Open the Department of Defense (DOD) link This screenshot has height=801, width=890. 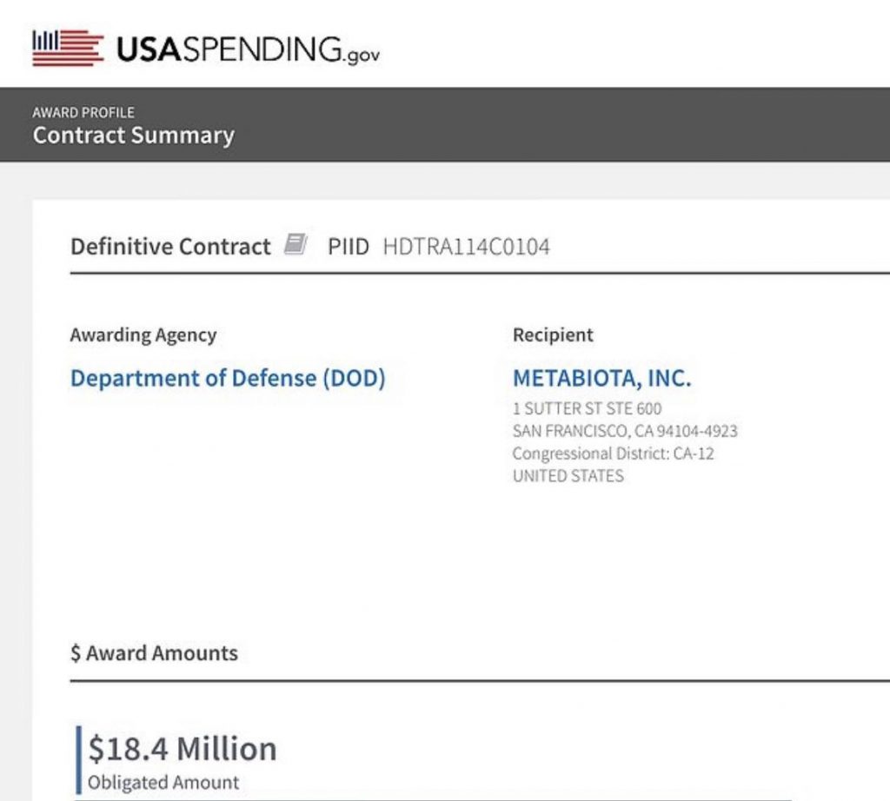point(228,379)
